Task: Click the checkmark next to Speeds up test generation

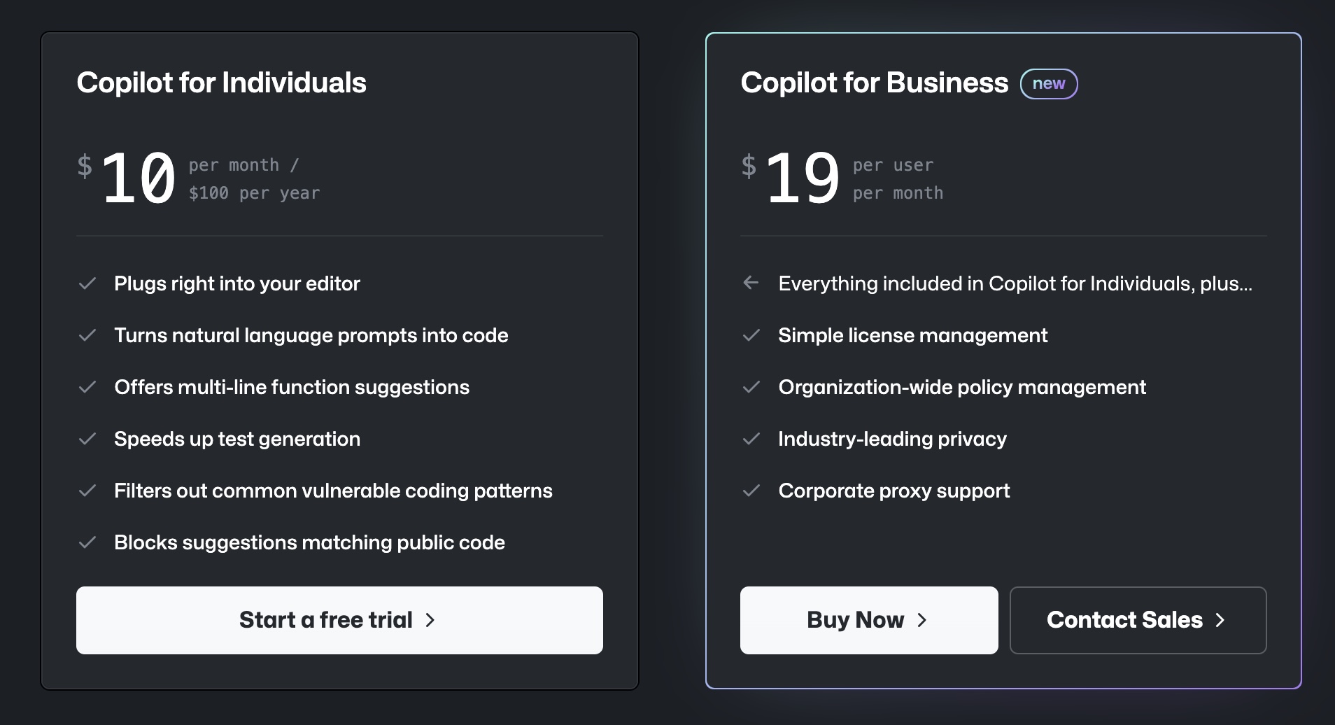Action: point(87,439)
